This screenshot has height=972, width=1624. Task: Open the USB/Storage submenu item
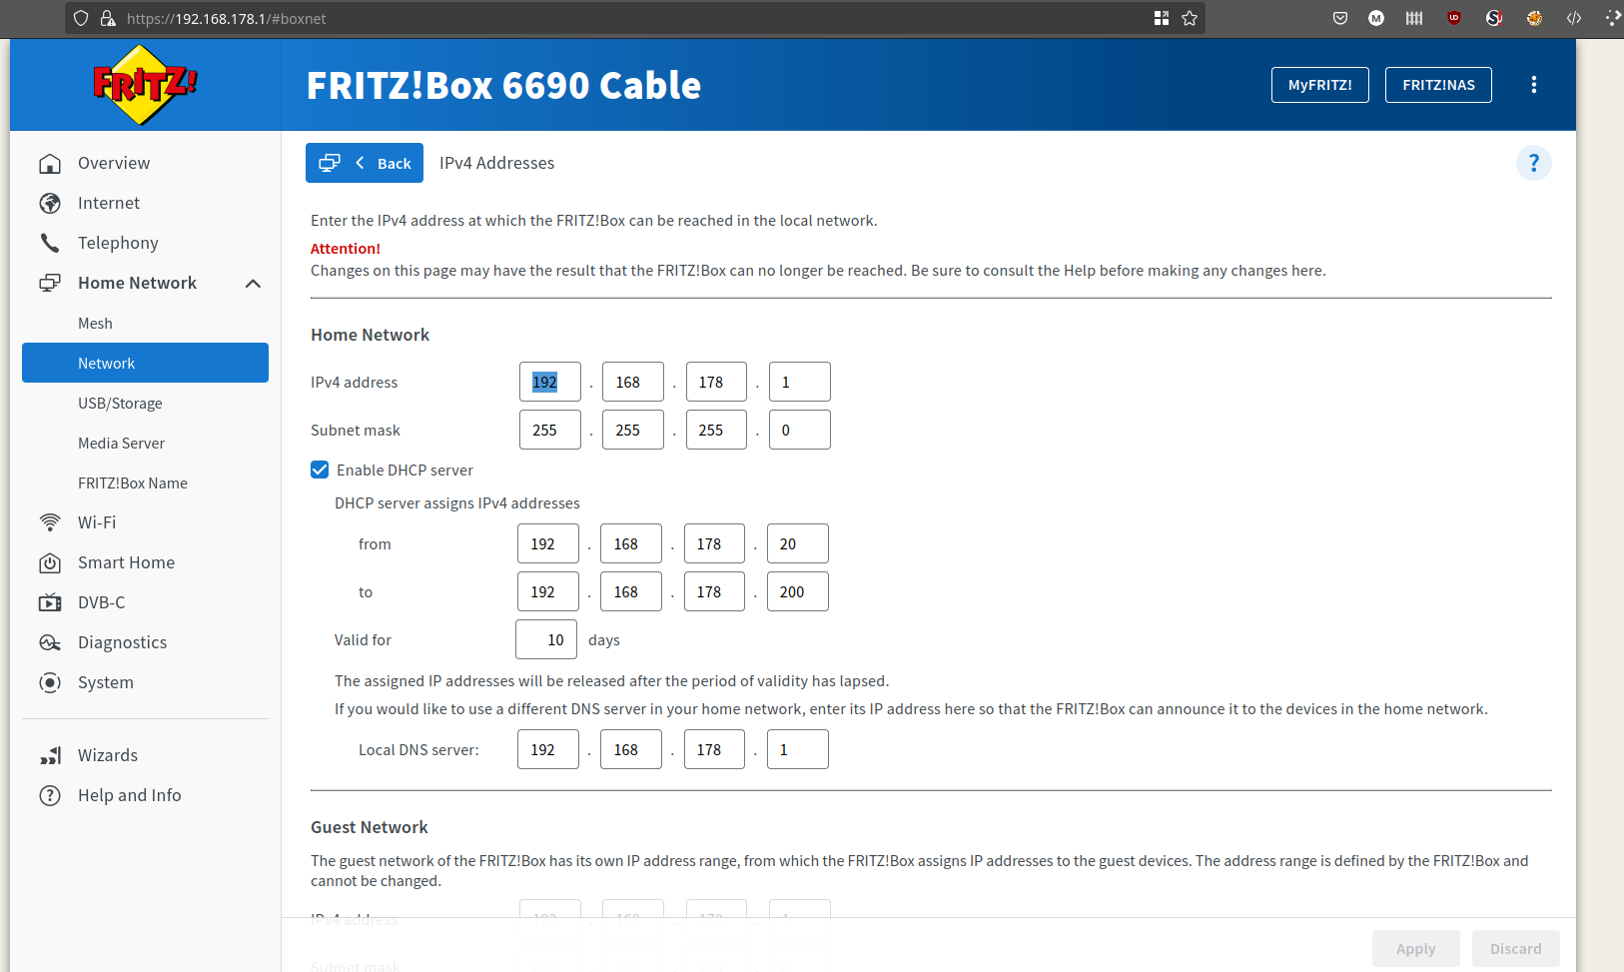click(x=120, y=404)
